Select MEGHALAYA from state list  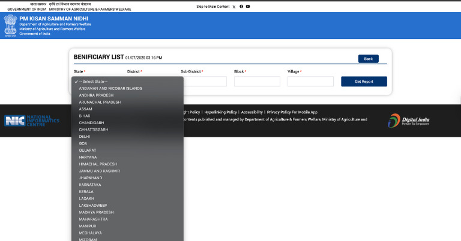click(127, 233)
